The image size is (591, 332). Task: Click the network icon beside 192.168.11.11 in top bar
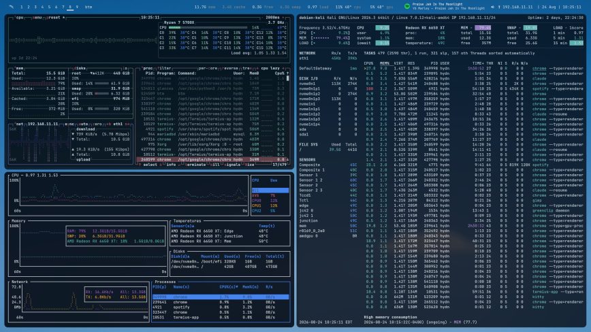pos(499,7)
